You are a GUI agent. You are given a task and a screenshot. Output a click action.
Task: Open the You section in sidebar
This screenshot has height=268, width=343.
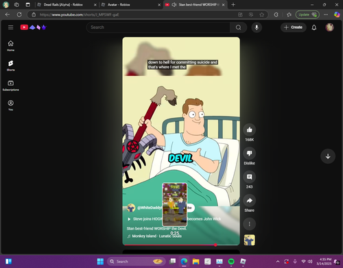coord(10,106)
